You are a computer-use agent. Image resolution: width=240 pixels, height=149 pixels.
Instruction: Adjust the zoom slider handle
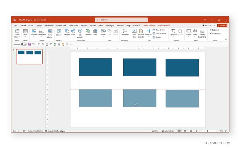pos(207,131)
